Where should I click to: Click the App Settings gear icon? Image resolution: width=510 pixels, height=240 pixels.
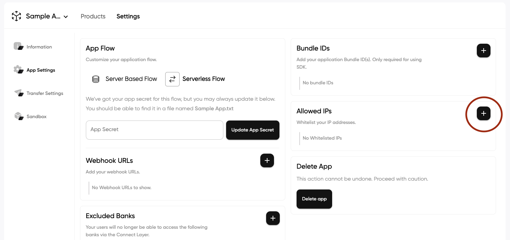18,70
